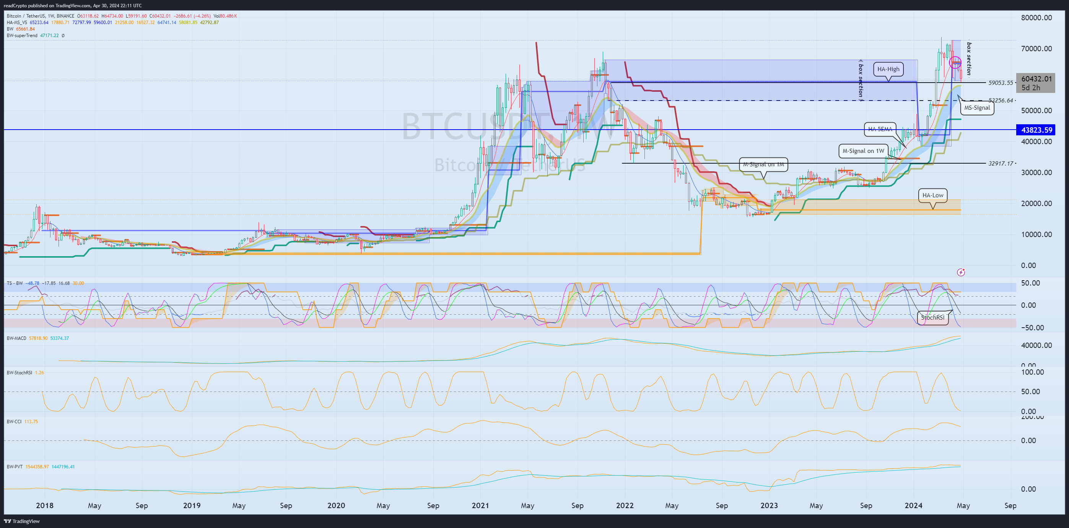Select the blue 43823.59 price label
Image resolution: width=1069 pixels, height=528 pixels.
[1036, 130]
